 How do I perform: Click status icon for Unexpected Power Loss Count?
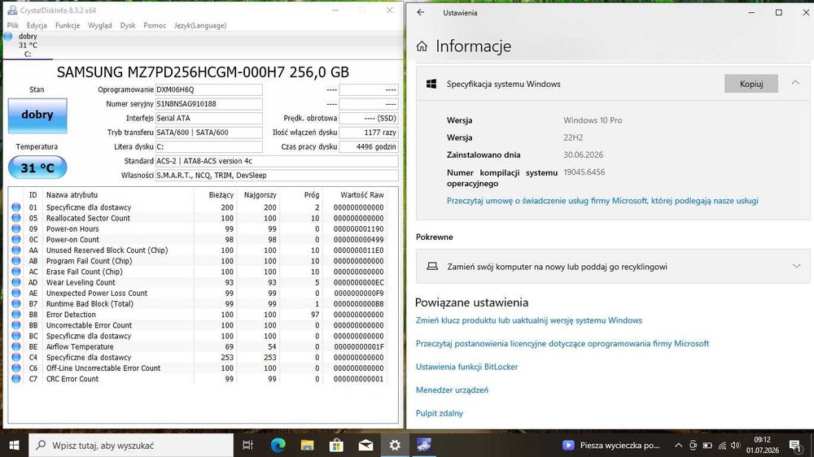[16, 293]
